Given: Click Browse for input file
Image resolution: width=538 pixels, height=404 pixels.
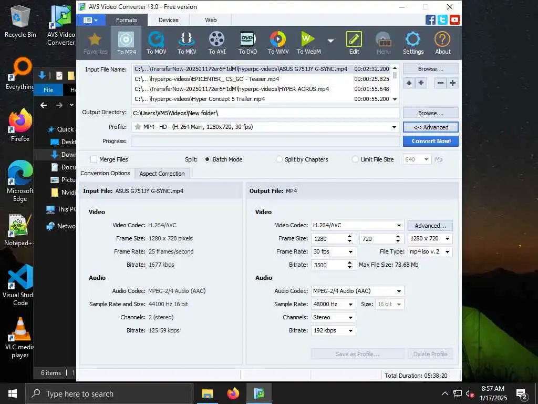Looking at the screenshot, I should (431, 69).
